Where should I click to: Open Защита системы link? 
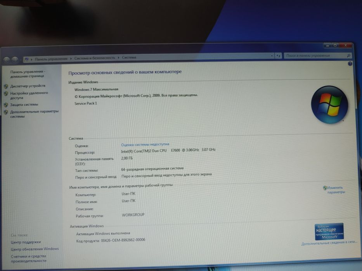(24, 105)
